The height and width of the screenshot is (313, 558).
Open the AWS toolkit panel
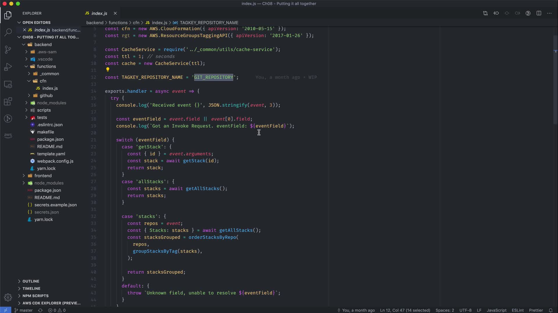[8, 135]
